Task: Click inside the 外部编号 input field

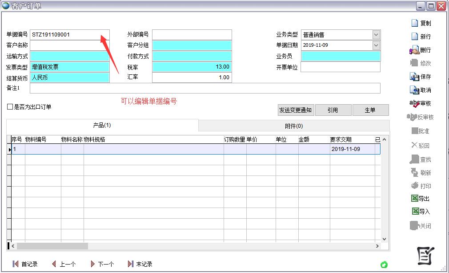Action: [x=191, y=34]
